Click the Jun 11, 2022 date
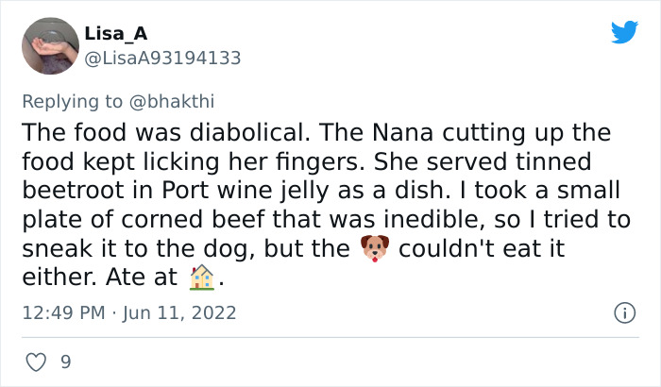This screenshot has width=661, height=387. click(178, 311)
